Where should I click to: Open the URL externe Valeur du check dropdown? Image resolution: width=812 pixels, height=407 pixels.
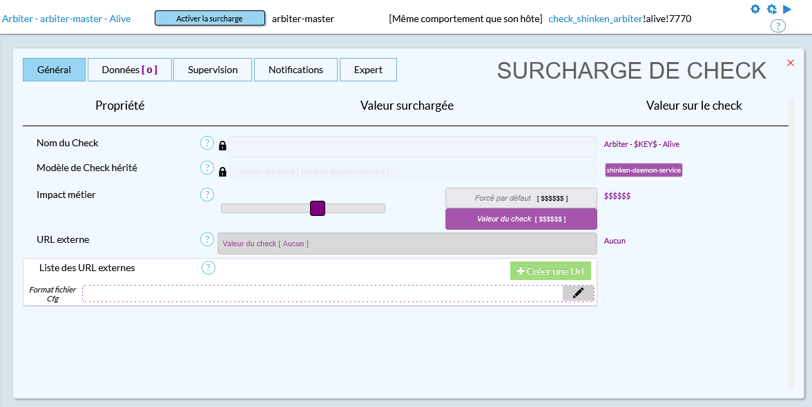[x=407, y=244]
